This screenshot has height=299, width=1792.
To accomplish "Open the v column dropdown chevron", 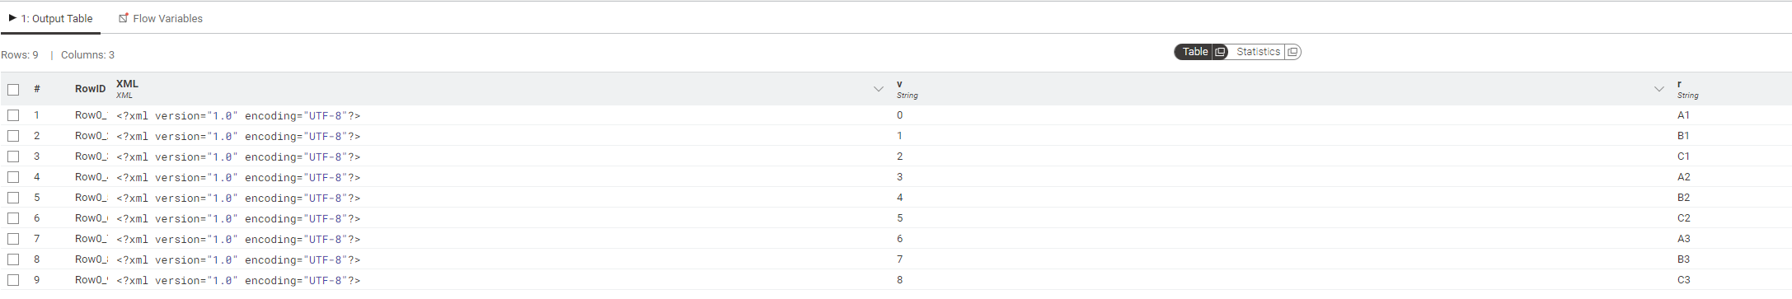I will point(1658,89).
